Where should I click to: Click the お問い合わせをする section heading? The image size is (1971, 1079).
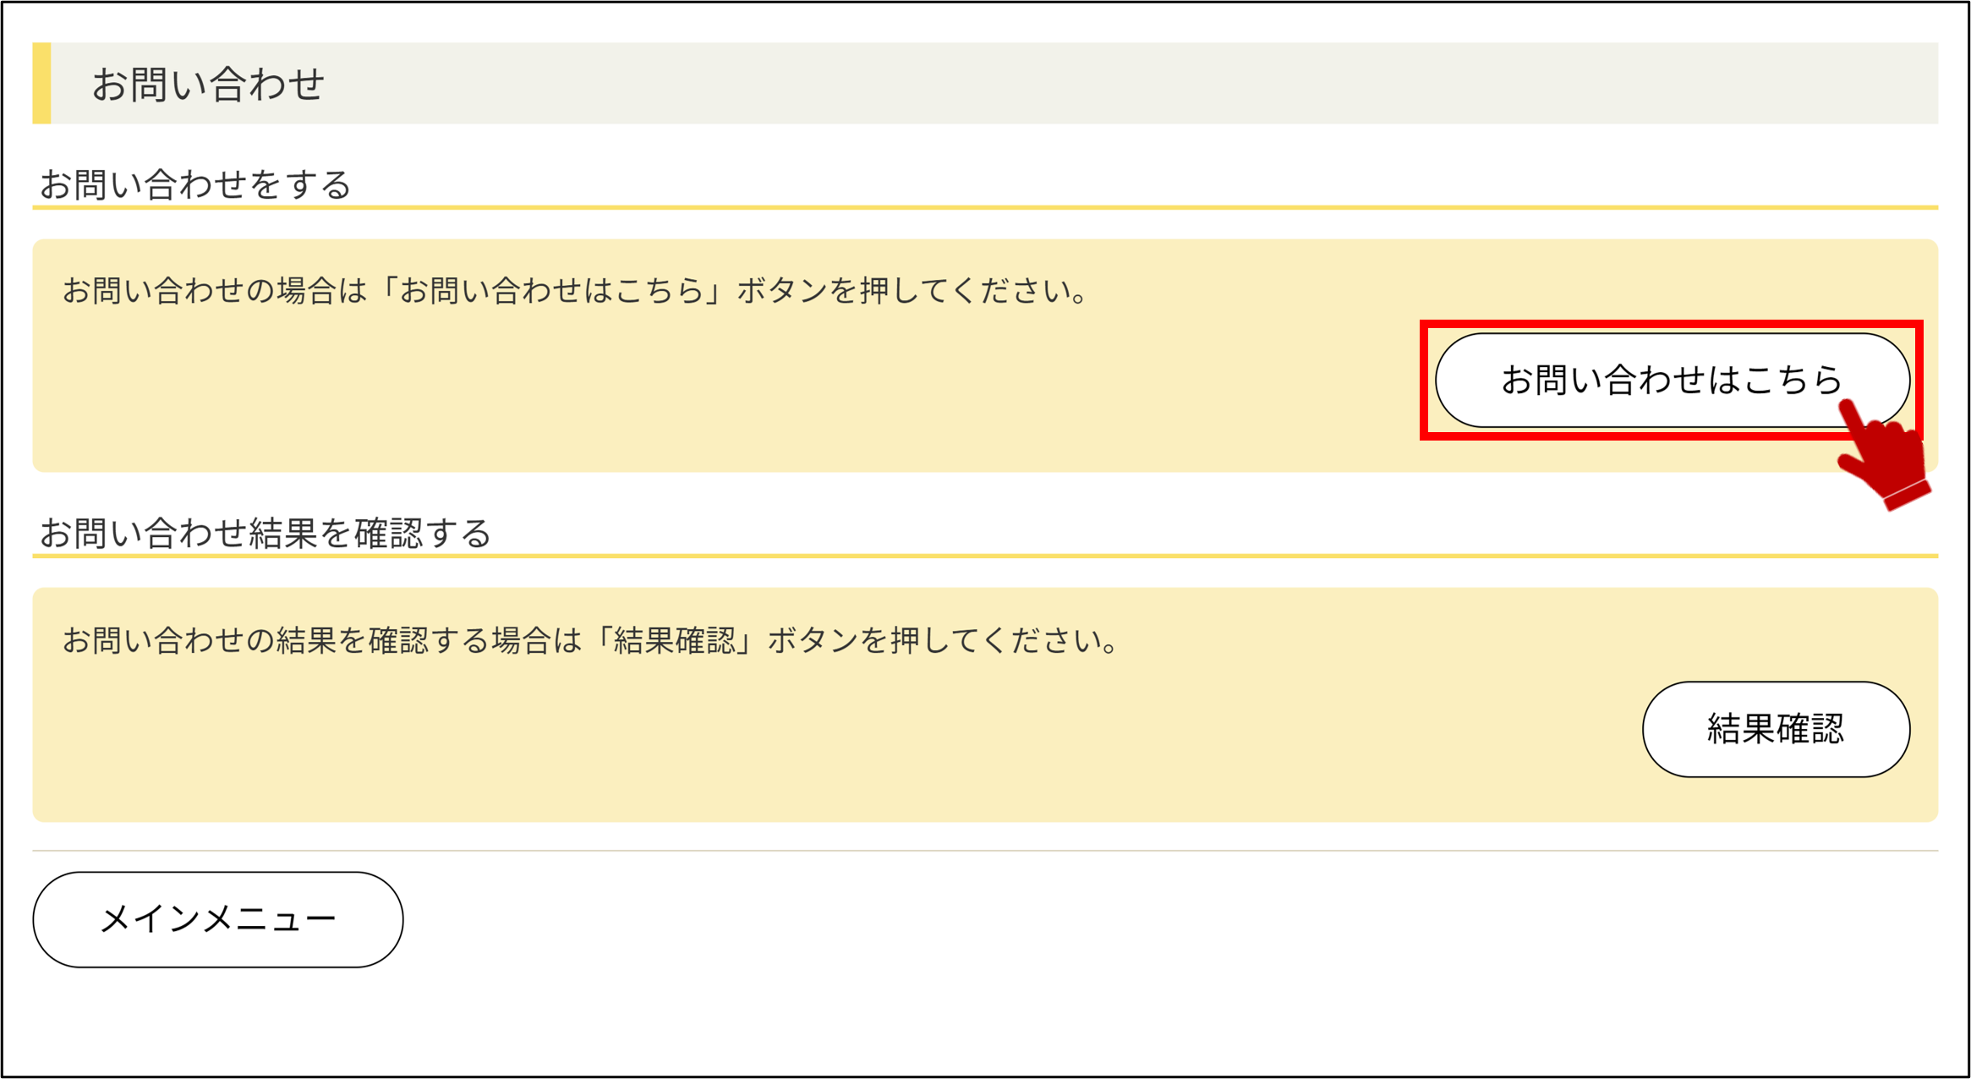click(x=195, y=183)
